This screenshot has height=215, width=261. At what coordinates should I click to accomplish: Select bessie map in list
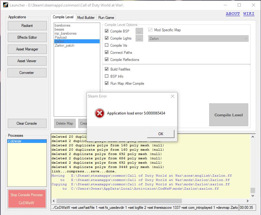click(x=77, y=29)
